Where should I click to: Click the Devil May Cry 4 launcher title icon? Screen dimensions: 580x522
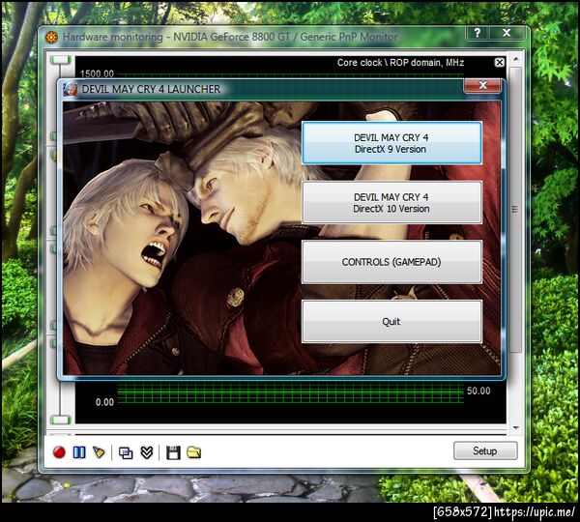tap(70, 89)
